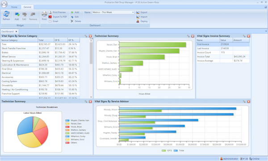This screenshot has height=161, width=268.
Task: Sort by the GP % column header
Action: (x=74, y=40)
